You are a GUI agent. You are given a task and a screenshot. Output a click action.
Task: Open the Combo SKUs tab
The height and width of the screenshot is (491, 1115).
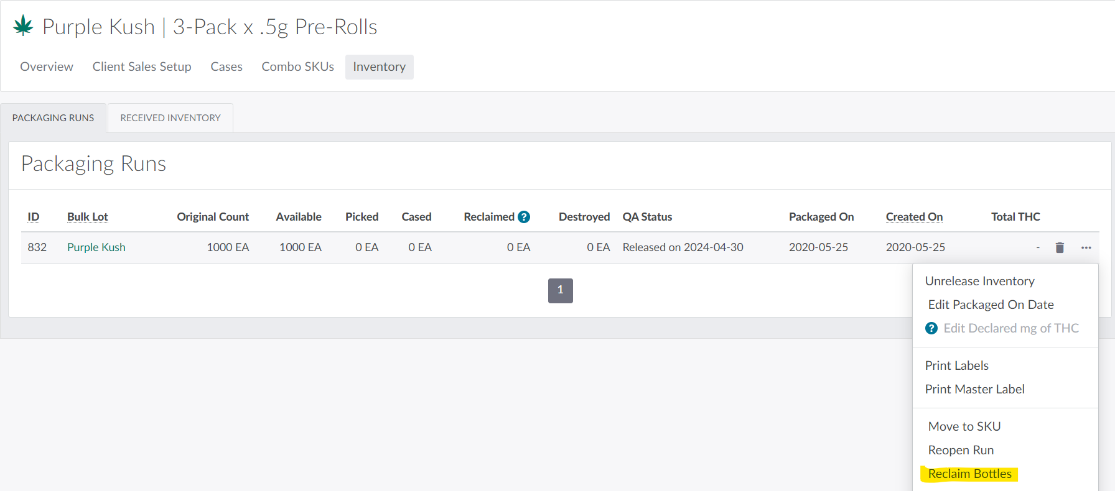coord(297,67)
